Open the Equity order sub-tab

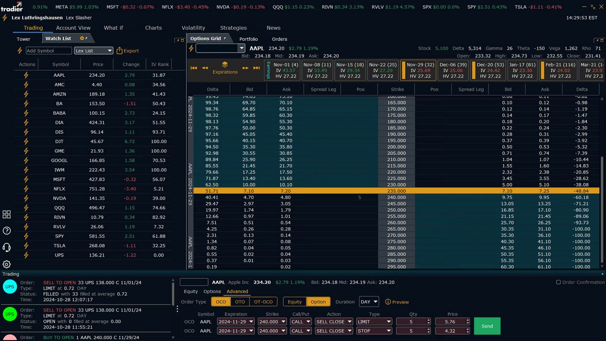point(191,292)
